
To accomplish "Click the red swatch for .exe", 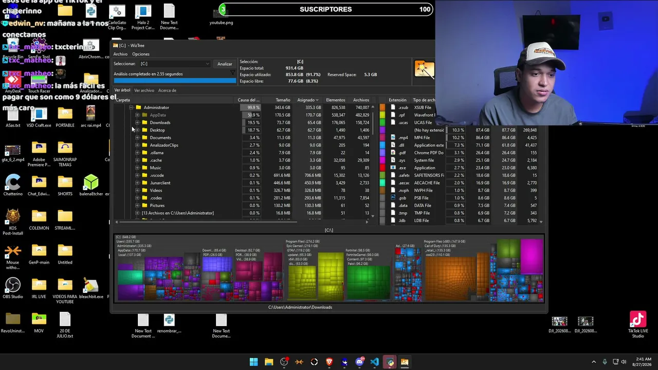I will (382, 168).
